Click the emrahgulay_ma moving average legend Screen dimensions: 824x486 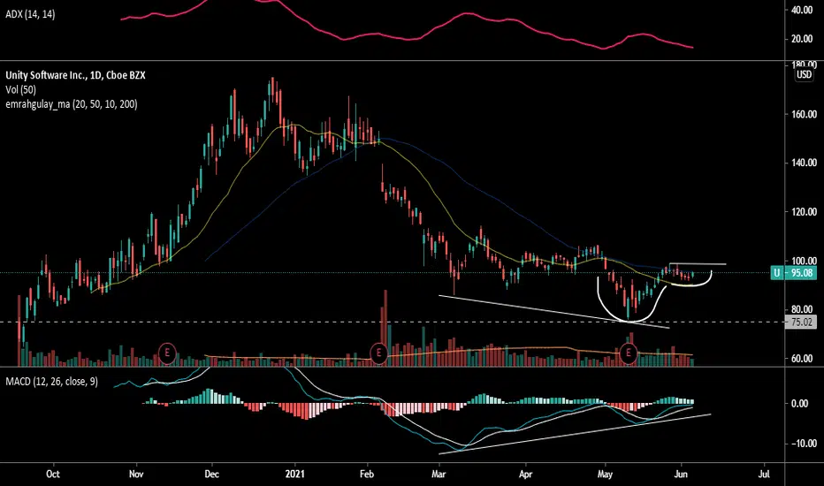point(72,104)
